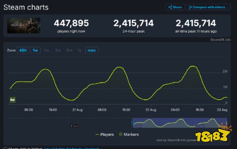Click the Black Myth Wukong game thumbnail
Image resolution: width=237 pixels, height=149 pixels.
coord(24,26)
